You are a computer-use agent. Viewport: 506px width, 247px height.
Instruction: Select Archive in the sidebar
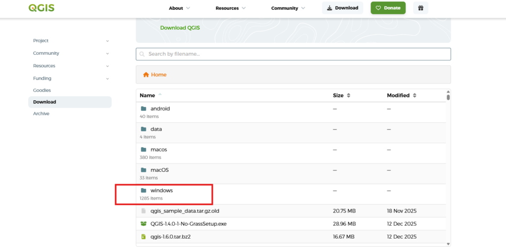pos(42,114)
